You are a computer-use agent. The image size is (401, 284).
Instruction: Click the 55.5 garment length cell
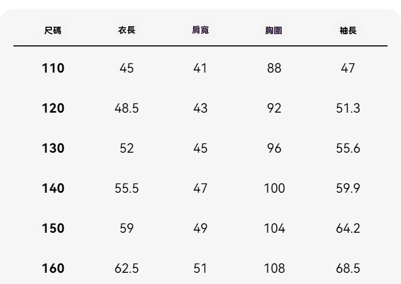point(127,188)
